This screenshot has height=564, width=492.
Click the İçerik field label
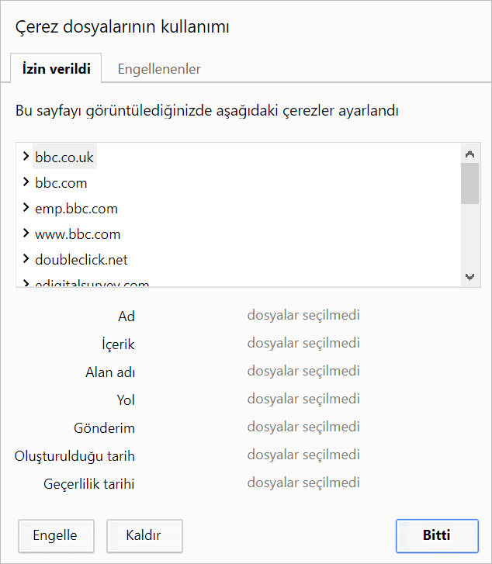tap(118, 344)
